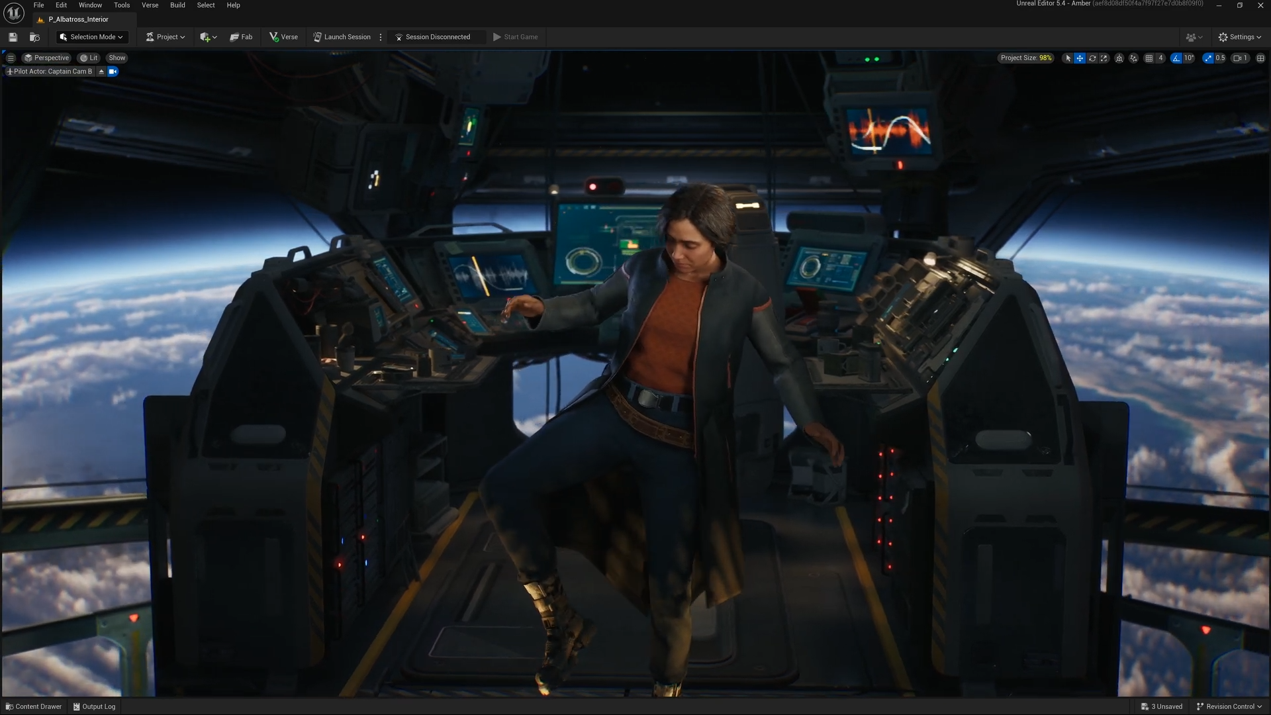This screenshot has width=1271, height=715.
Task: Toggle rotation angle snapping
Action: [x=1176, y=58]
